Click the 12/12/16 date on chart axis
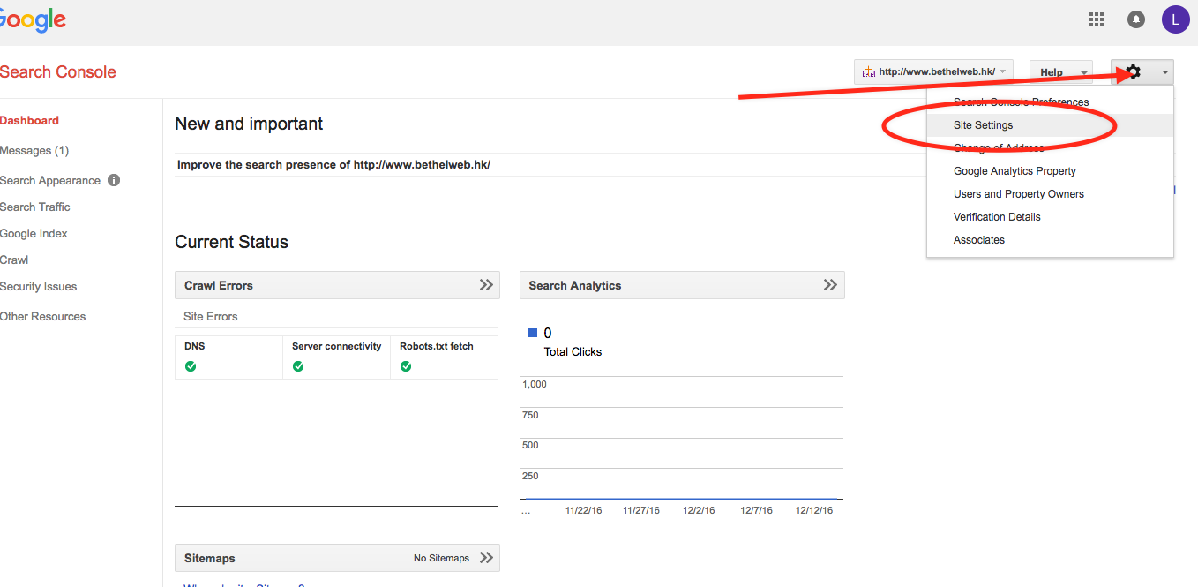Image resolution: width=1198 pixels, height=587 pixels. click(x=814, y=511)
